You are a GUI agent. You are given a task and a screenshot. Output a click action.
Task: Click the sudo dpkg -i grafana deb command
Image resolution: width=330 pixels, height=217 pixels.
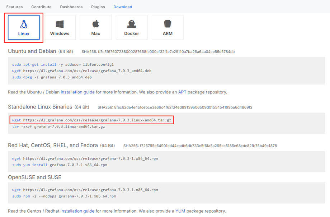click(x=52, y=77)
